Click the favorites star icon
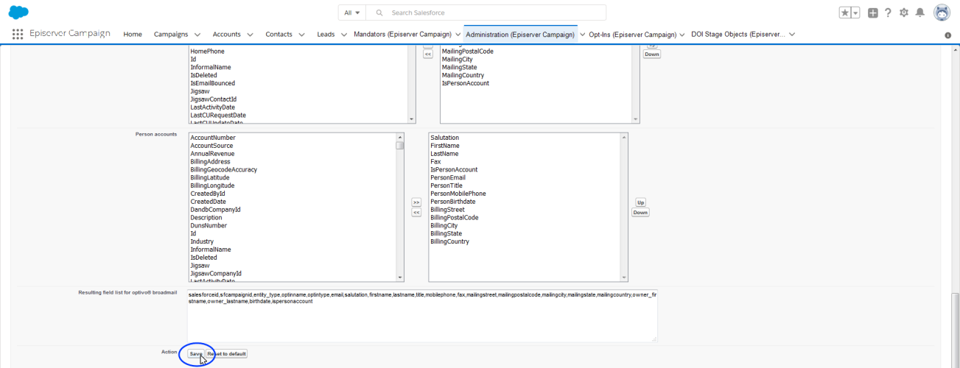Viewport: 960px width, 368px height. click(844, 13)
